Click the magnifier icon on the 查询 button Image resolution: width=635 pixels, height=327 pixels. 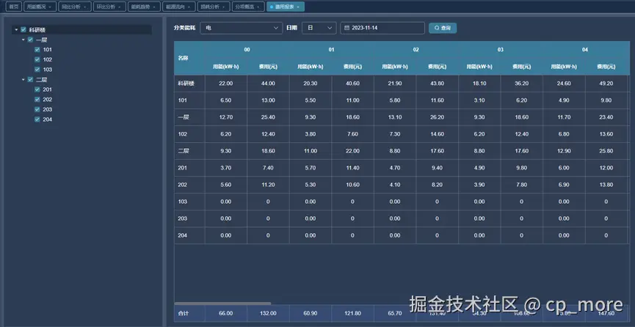tap(437, 28)
